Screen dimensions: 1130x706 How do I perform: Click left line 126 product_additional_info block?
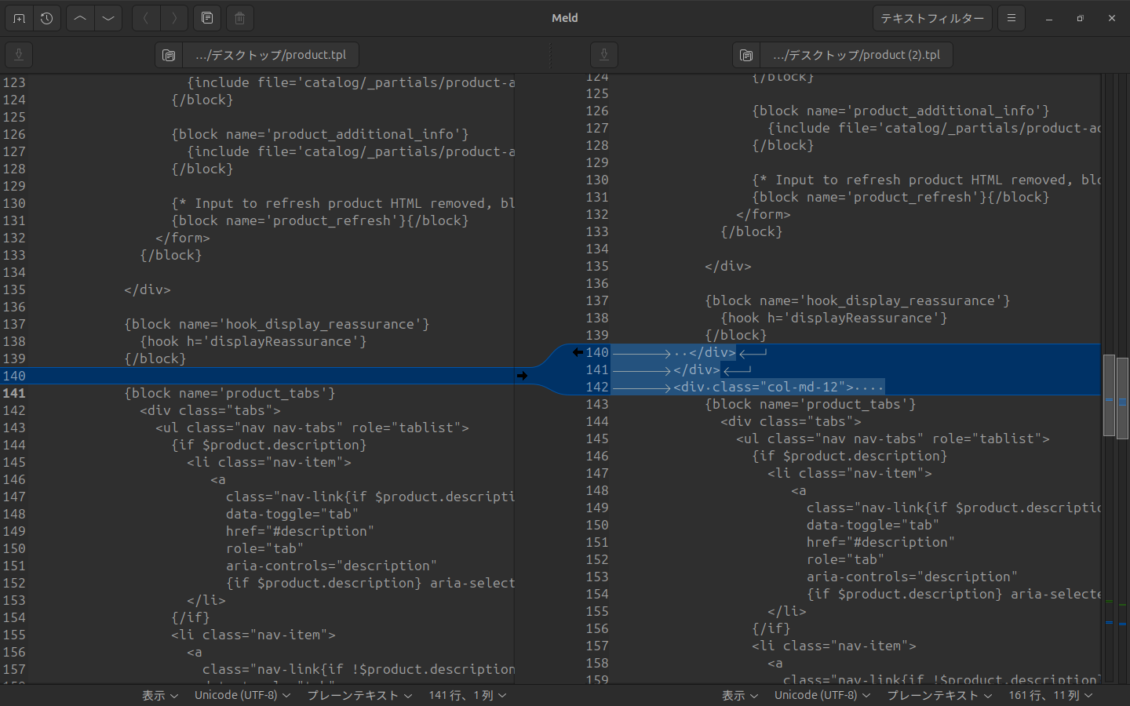point(320,134)
